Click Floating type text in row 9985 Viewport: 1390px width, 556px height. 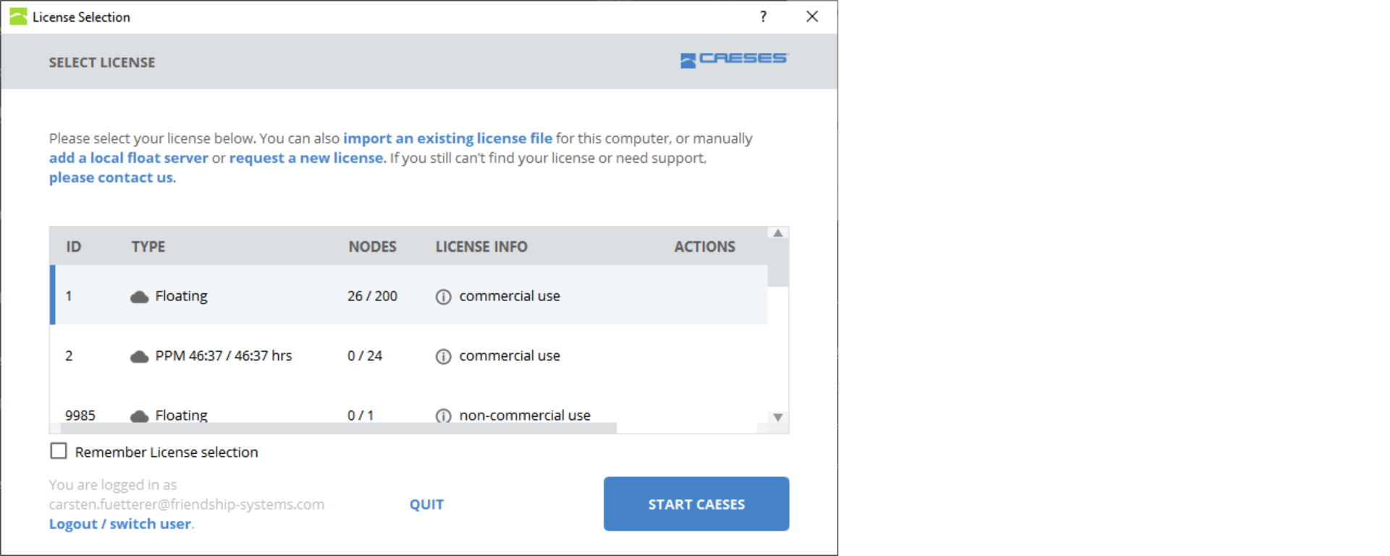click(x=181, y=416)
